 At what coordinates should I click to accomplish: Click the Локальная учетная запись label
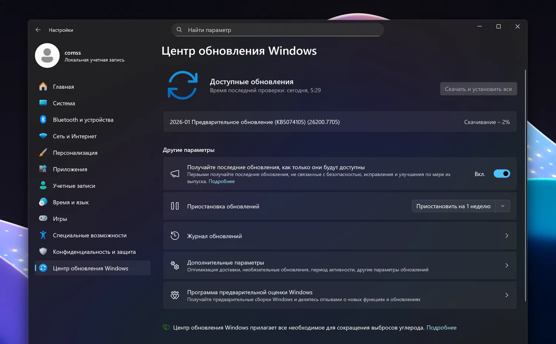pyautogui.click(x=95, y=60)
